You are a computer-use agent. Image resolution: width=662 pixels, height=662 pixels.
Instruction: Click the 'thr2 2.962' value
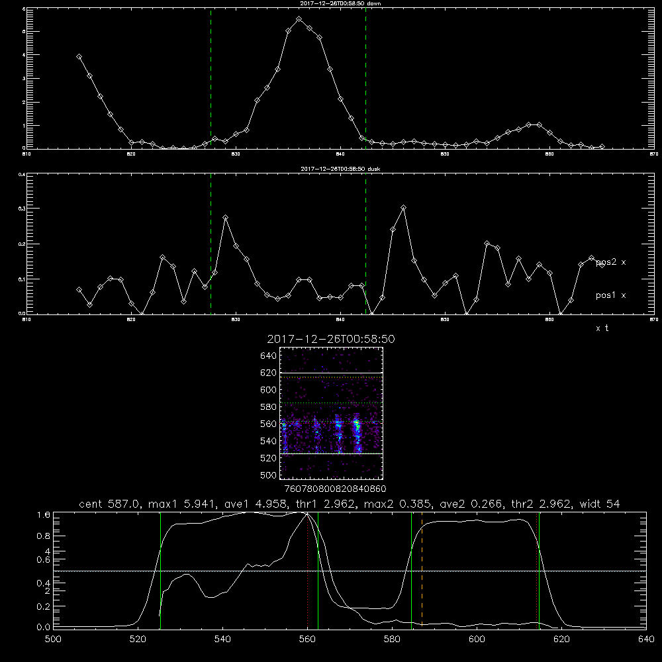pyautogui.click(x=542, y=504)
